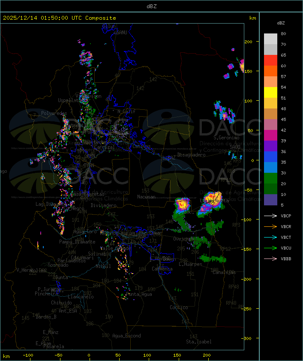
Task: Click the intense storm cell near La Horqueta
Action: 212,200
